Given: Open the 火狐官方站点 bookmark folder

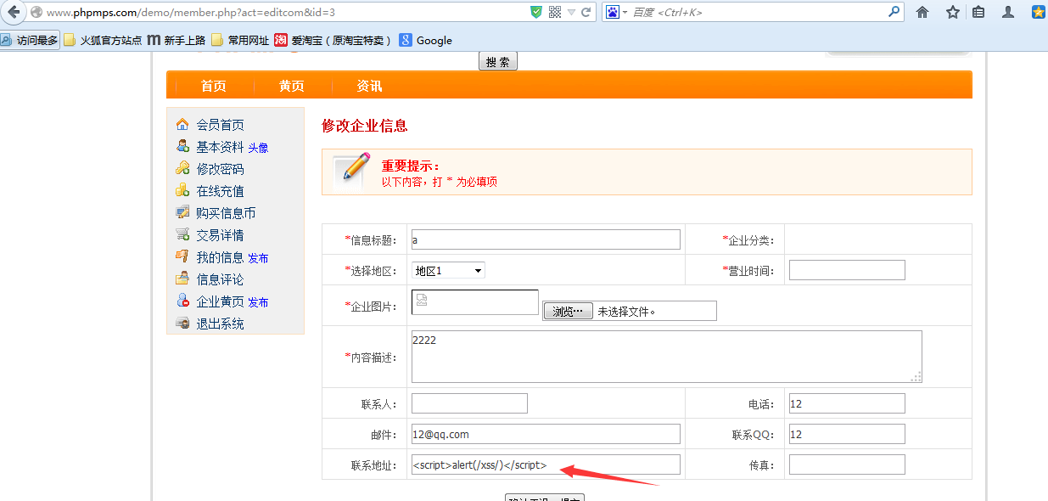Looking at the screenshot, I should pyautogui.click(x=103, y=40).
